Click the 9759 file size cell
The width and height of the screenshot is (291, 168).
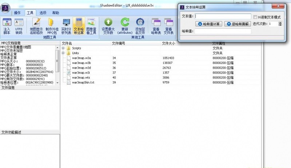166,82
